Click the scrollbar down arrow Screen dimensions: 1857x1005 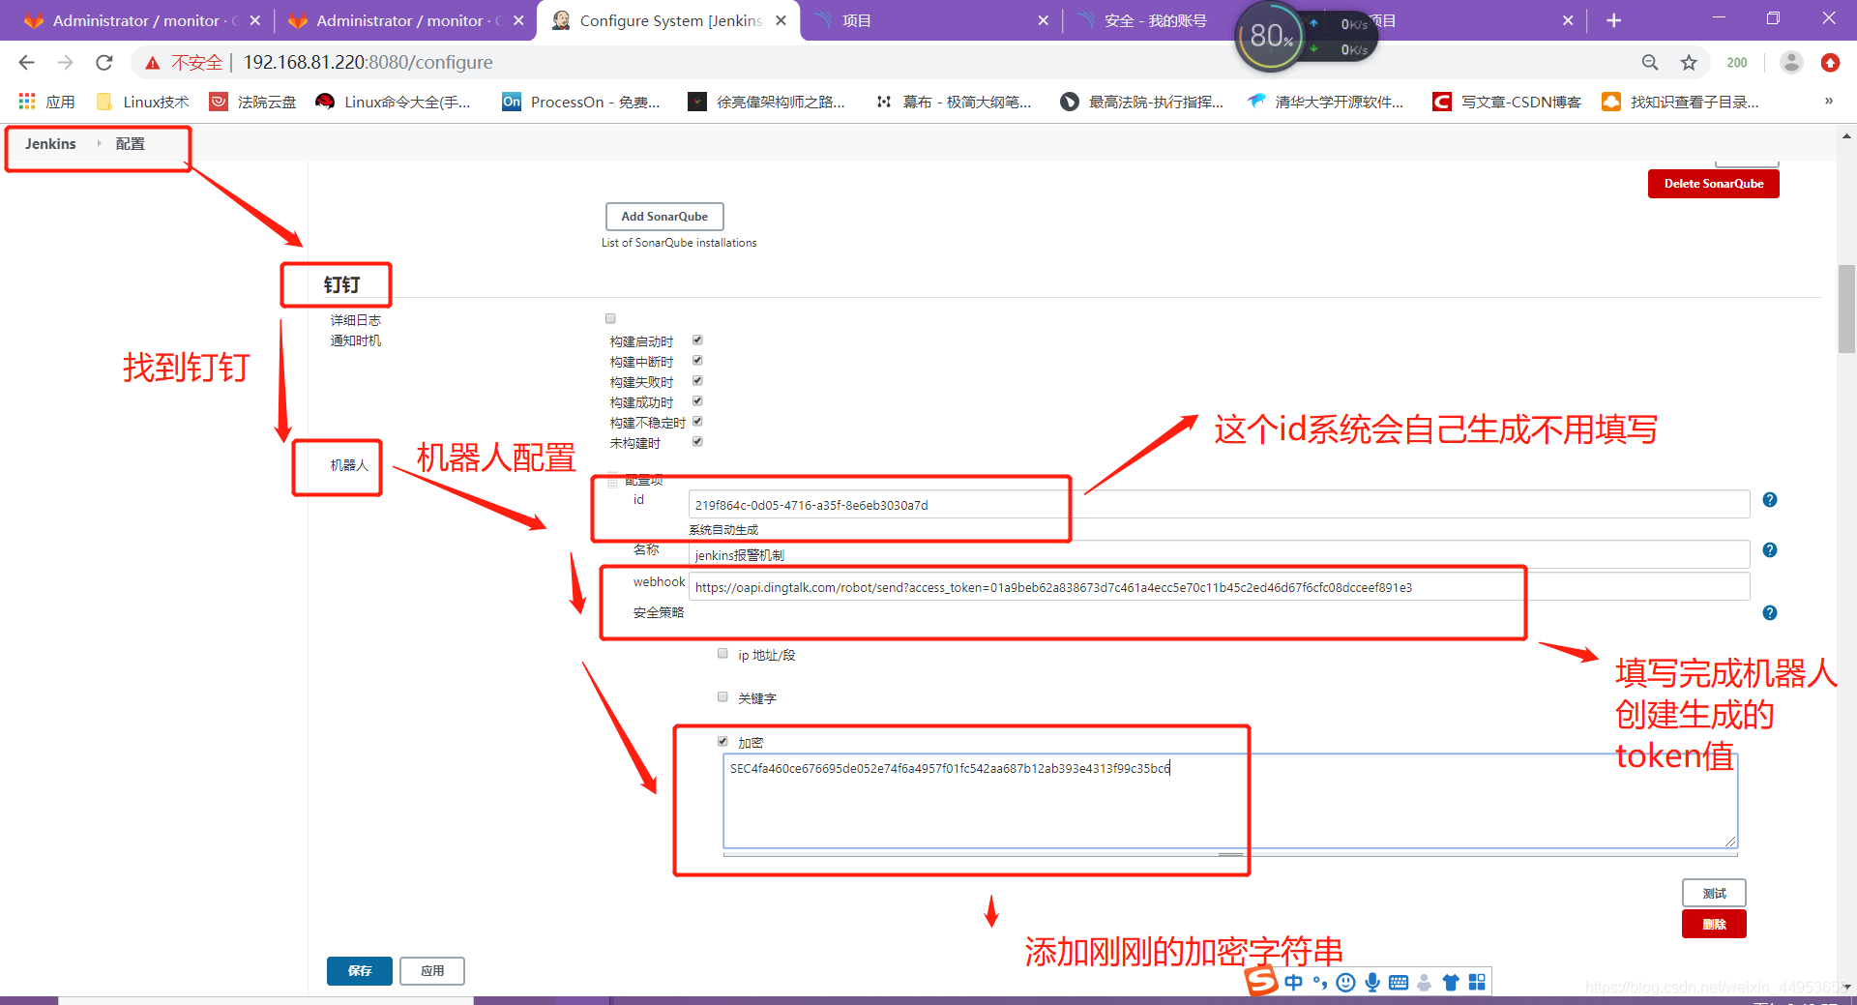(1846, 987)
